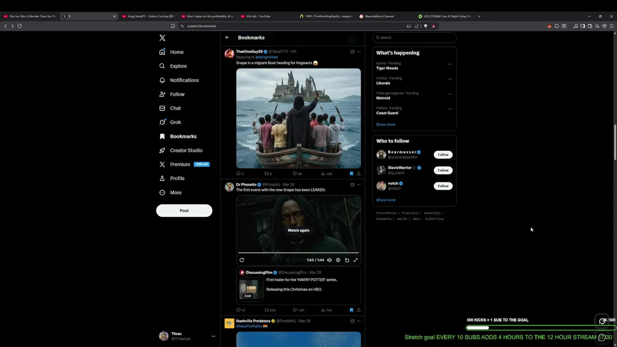The height and width of the screenshot is (347, 617).
Task: Expand the video to fullscreen
Action: [356, 260]
